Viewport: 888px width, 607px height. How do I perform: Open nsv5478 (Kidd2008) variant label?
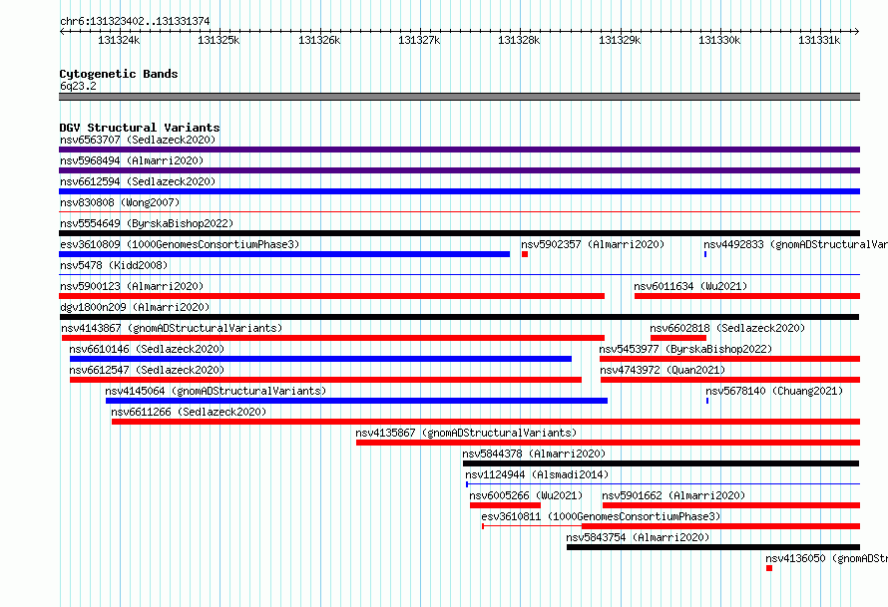coord(114,265)
